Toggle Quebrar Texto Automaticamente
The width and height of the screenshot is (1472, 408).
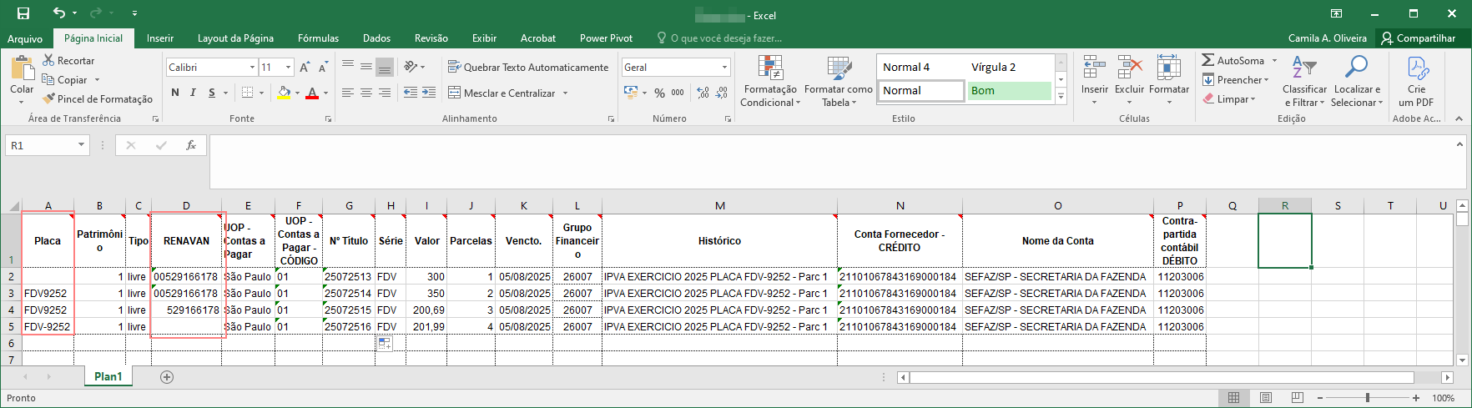[x=528, y=67]
